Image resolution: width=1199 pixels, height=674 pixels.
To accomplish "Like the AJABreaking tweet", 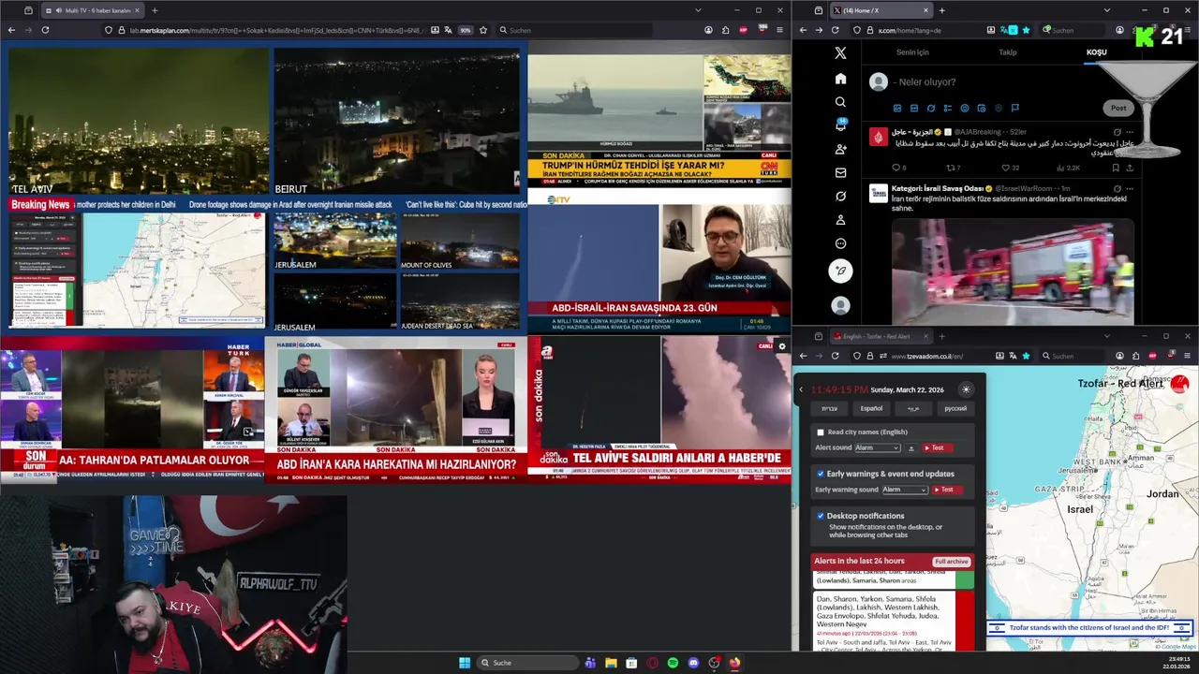I will 1004,168.
